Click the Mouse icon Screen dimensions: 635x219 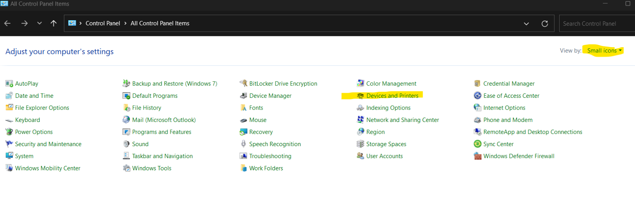pyautogui.click(x=243, y=120)
